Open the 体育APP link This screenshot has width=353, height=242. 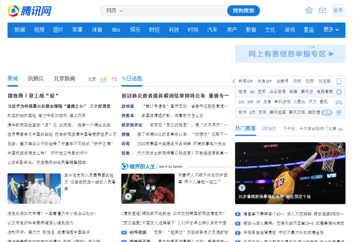pos(265,81)
